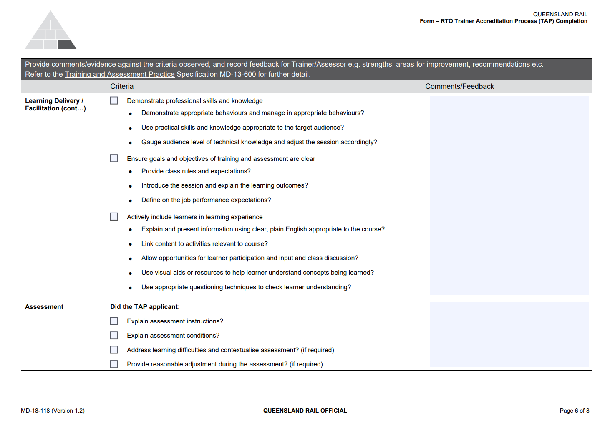Check the Explain assessment conditions box
Viewport: 610px width, 431px height.
click(114, 335)
